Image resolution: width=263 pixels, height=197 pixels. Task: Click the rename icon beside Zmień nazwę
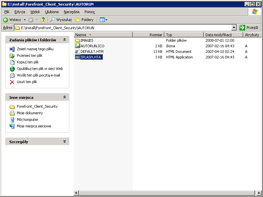tap(12, 49)
